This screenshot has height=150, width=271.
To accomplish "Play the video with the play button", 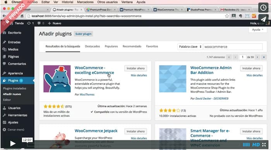I will point(13,143).
